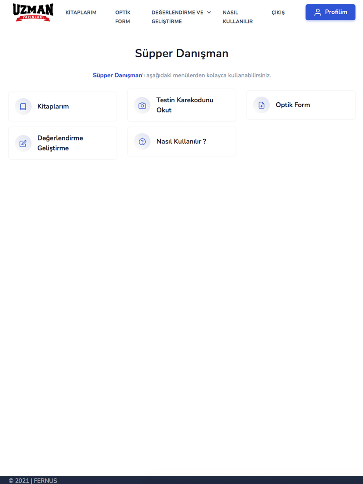This screenshot has width=363, height=484.
Task: Click the Süpper Danışman page heading
Action: pyautogui.click(x=181, y=53)
